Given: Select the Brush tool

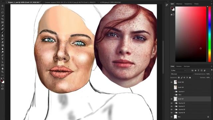Looking at the screenshot, I should coord(2,32).
